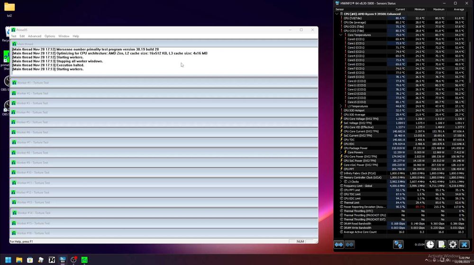Expand L3 Temperatures subgroup
The width and height of the screenshot is (474, 265).
(341, 106)
